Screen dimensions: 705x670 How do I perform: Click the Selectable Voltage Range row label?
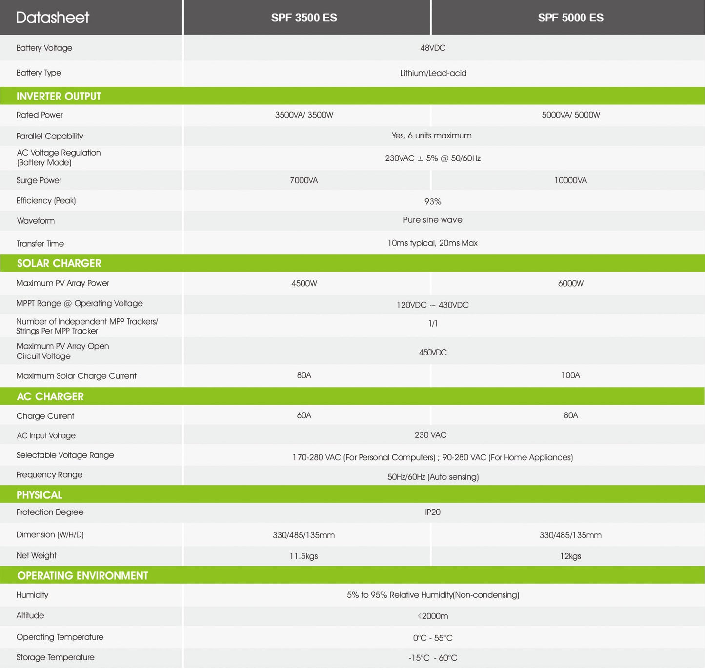(65, 455)
